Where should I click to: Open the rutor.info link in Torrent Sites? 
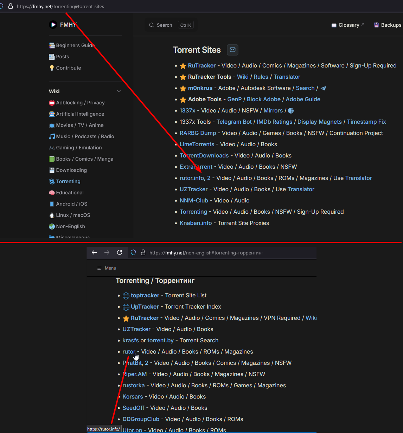[192, 178]
